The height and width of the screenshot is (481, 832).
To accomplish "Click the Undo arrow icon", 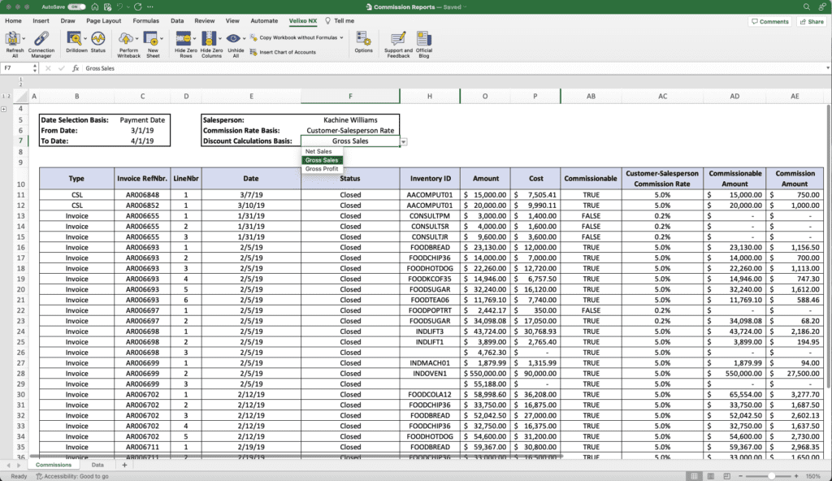I will coord(120,6).
